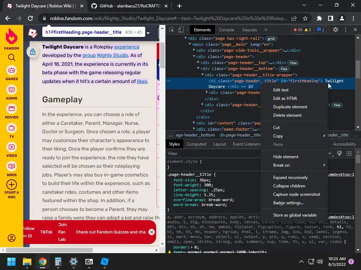Toggle the computed styles sidebar pane
Viewport: 361px width, 270px height.
click(x=349, y=153)
